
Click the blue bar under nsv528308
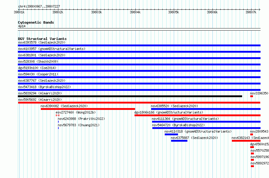coord(139,64)
